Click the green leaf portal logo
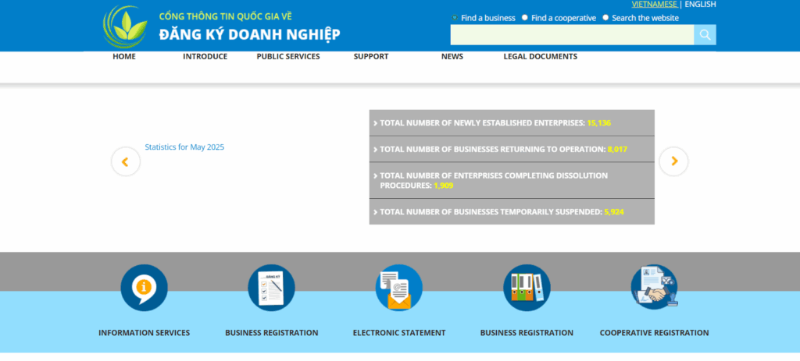Image resolution: width=800 pixels, height=361 pixels. pyautogui.click(x=125, y=27)
